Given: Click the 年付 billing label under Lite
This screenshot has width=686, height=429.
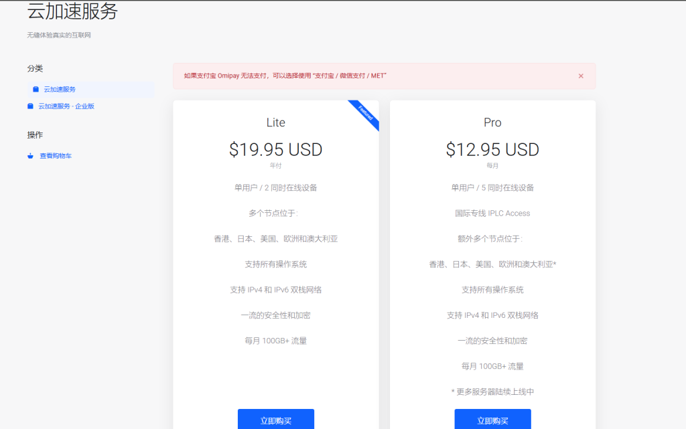Looking at the screenshot, I should tap(275, 165).
